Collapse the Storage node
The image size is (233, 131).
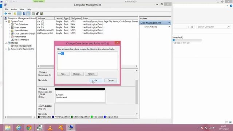point(6,43)
